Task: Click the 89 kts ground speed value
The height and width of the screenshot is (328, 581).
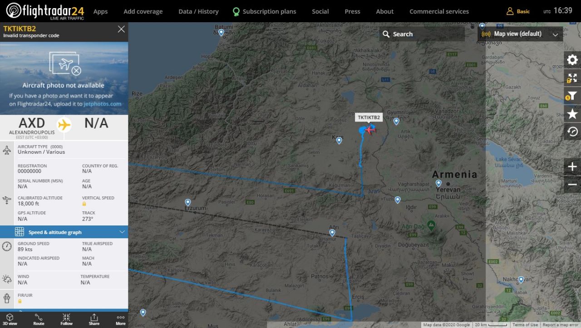Action: point(25,249)
